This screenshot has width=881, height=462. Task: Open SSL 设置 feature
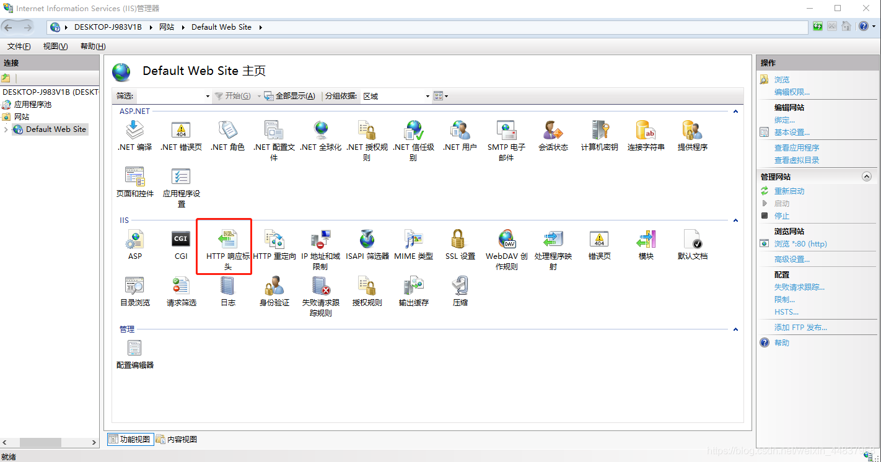pos(460,245)
